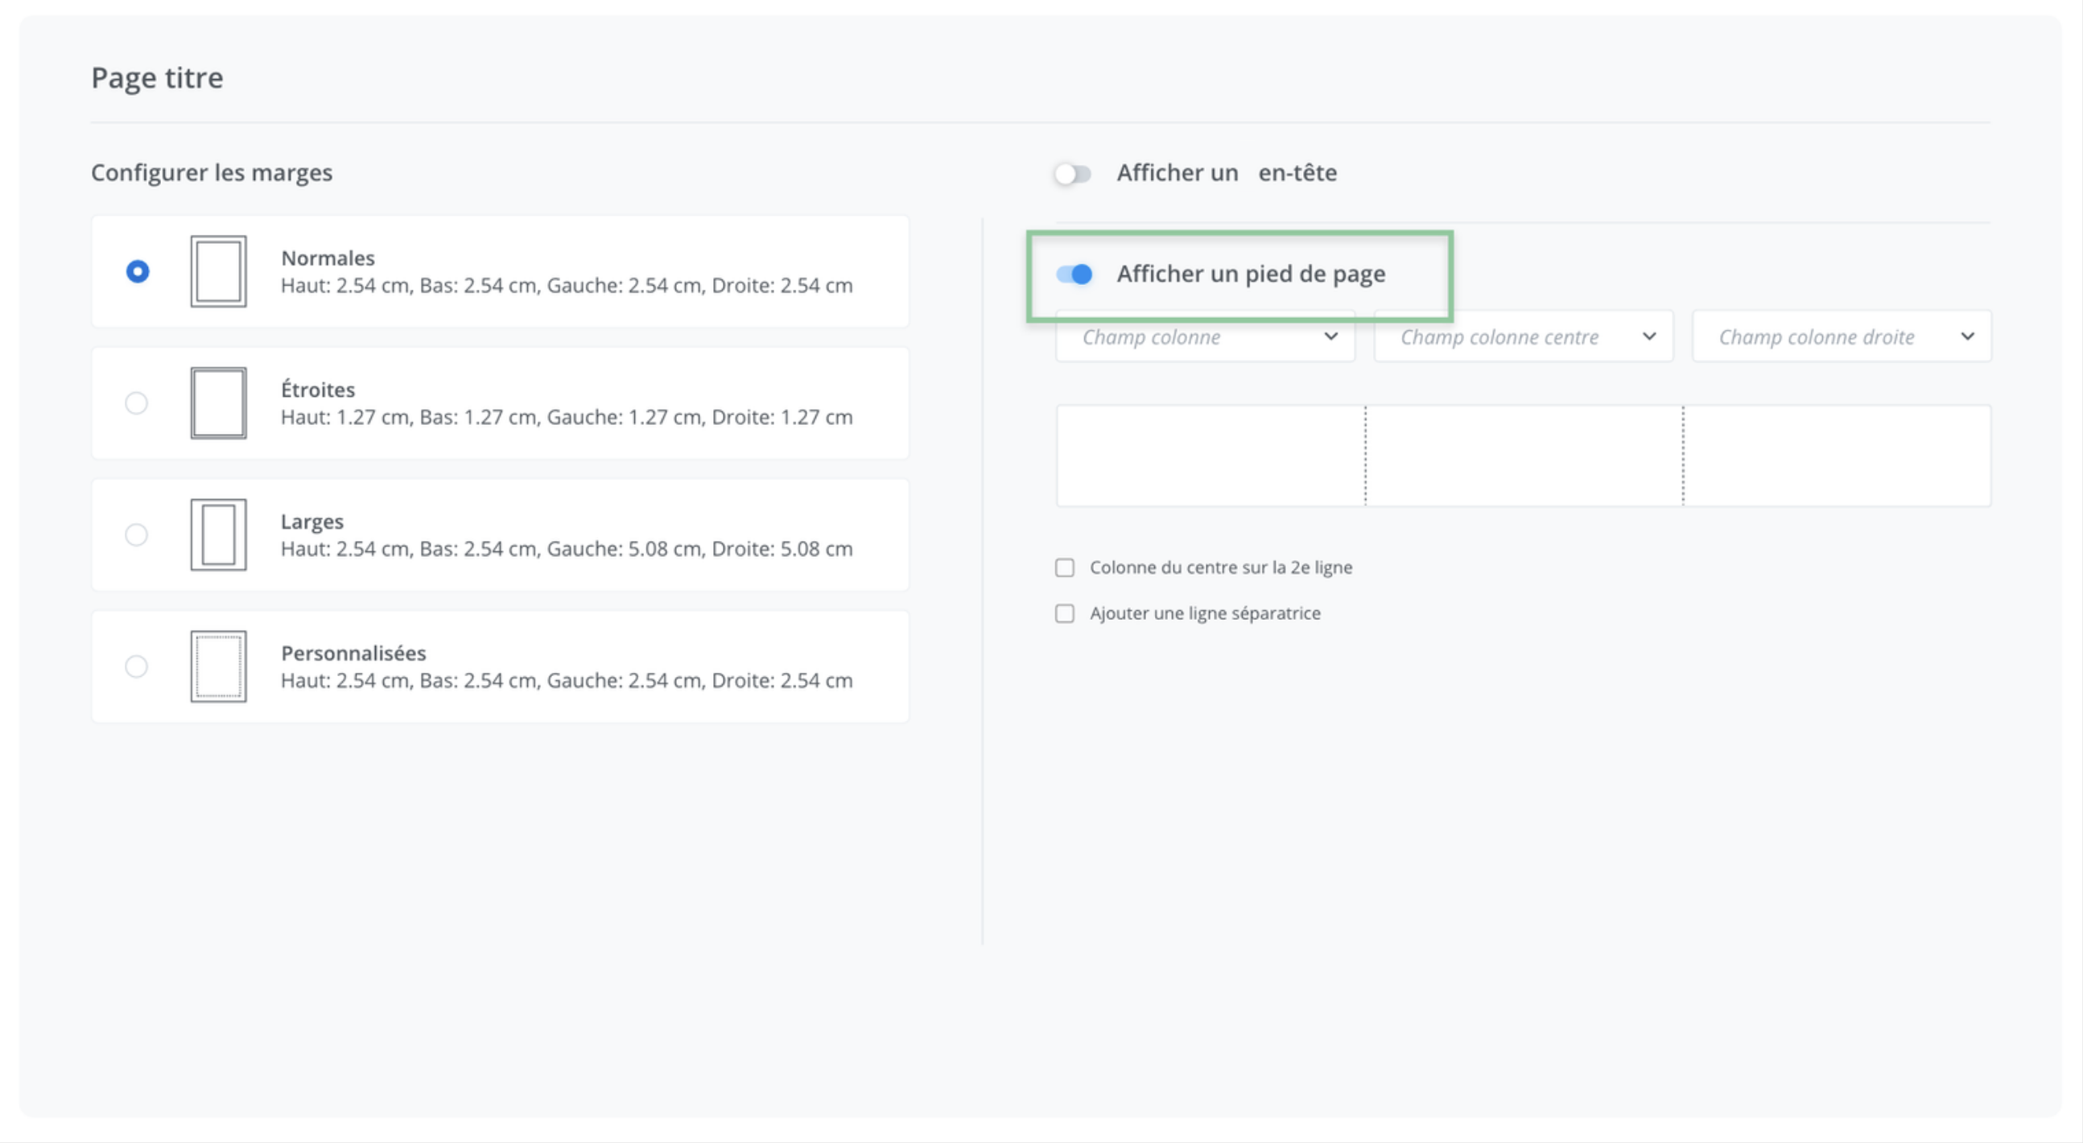Viewport: 2083px width, 1143px height.
Task: Open the Champ colonne droite dropdown
Action: tap(1842, 337)
